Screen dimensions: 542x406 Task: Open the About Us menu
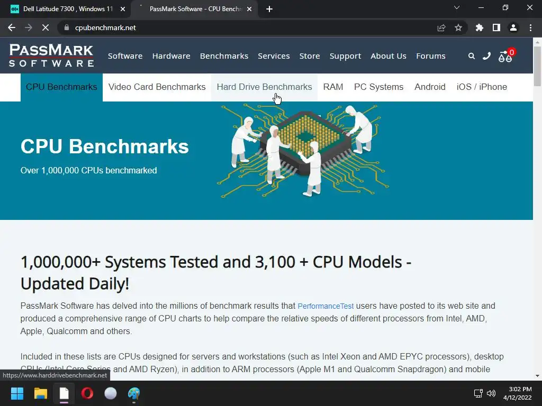point(388,56)
